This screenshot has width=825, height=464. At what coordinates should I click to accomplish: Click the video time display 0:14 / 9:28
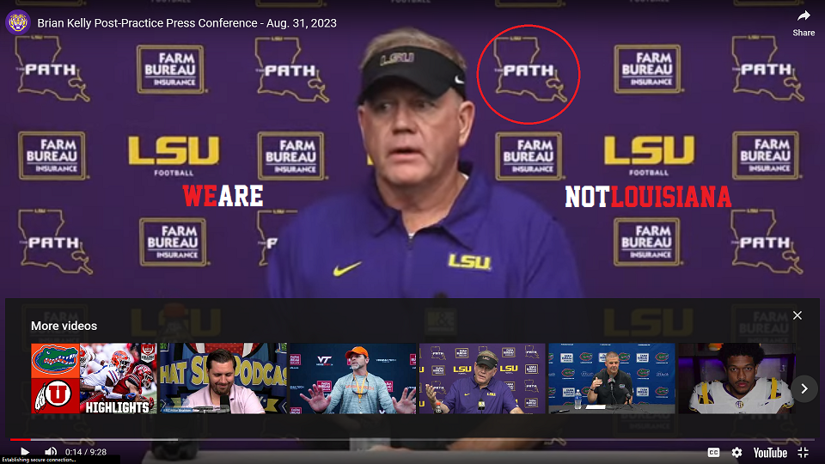tap(86, 452)
